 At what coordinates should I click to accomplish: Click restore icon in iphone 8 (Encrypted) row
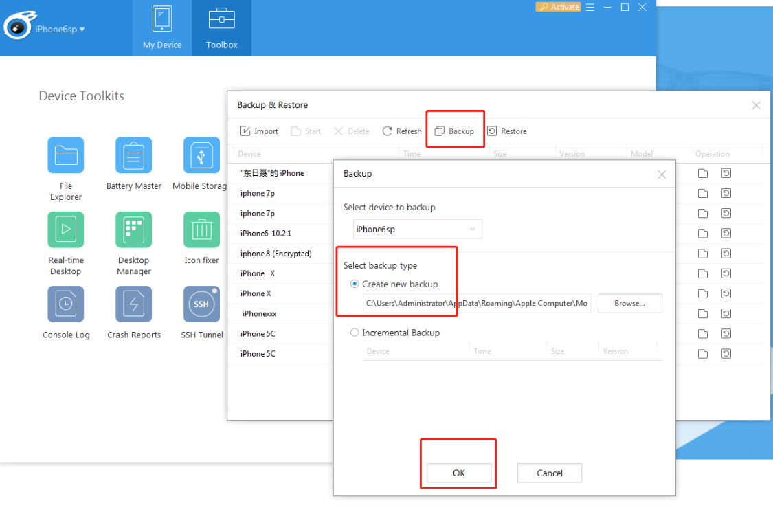[x=726, y=254]
